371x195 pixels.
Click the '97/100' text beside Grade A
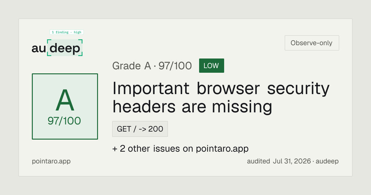[175, 66]
